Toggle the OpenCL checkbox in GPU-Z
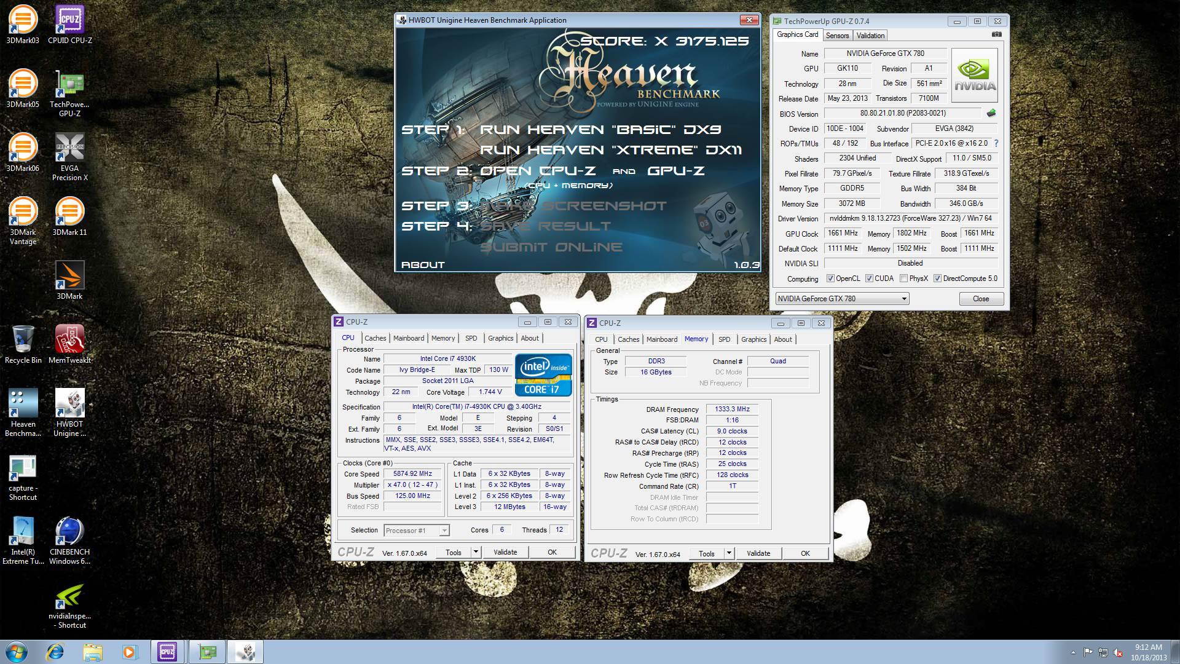The height and width of the screenshot is (664, 1180). [x=830, y=279]
